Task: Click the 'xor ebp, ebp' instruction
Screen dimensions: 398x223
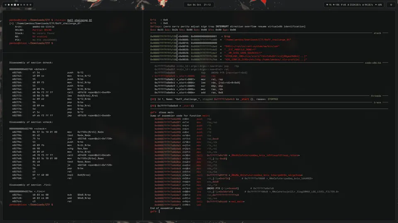Action: coord(212,86)
